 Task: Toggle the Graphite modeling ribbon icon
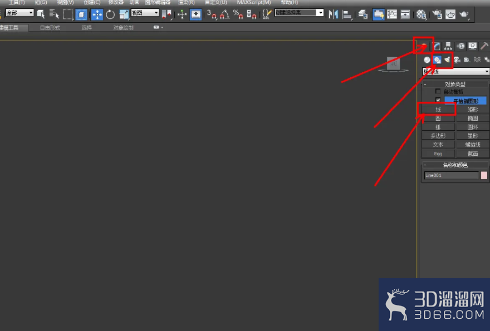click(379, 14)
